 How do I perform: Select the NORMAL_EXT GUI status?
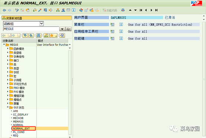21,129
